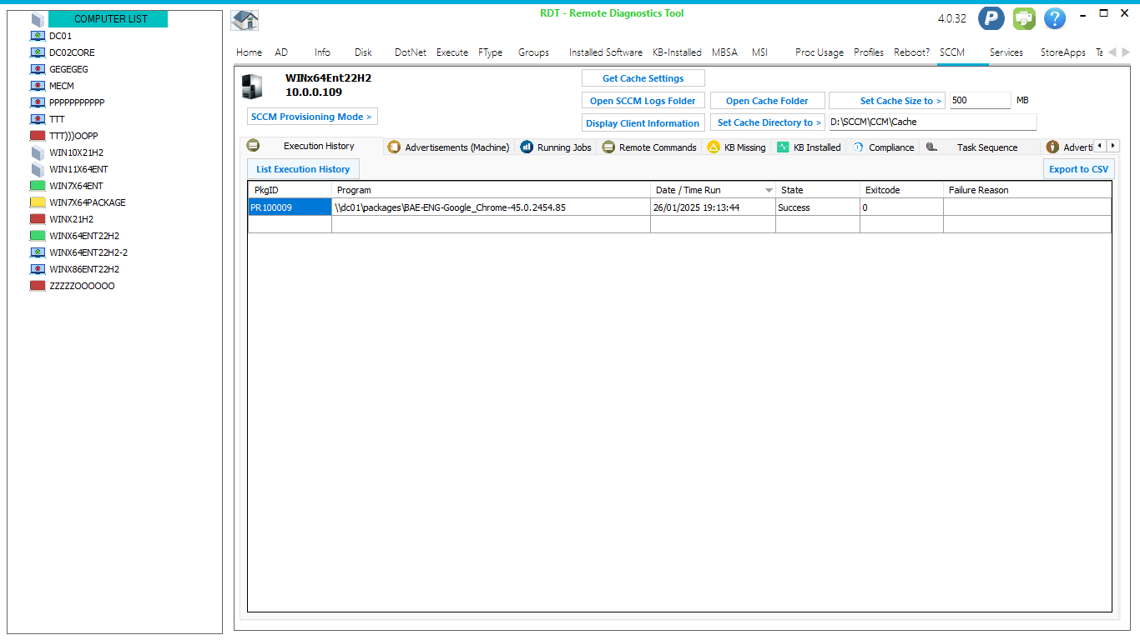Click the monitor icon for MECM

(38, 86)
